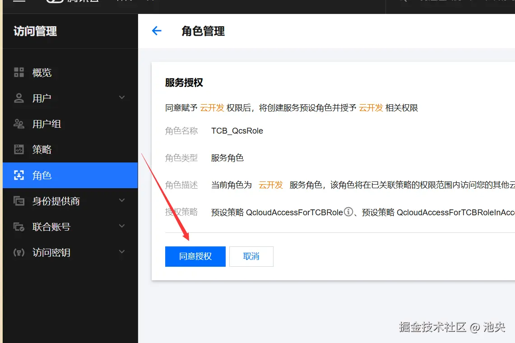This screenshot has height=343, width=515.
Task: Expand the 联合账号 submenu chevron
Action: pyautogui.click(x=122, y=226)
